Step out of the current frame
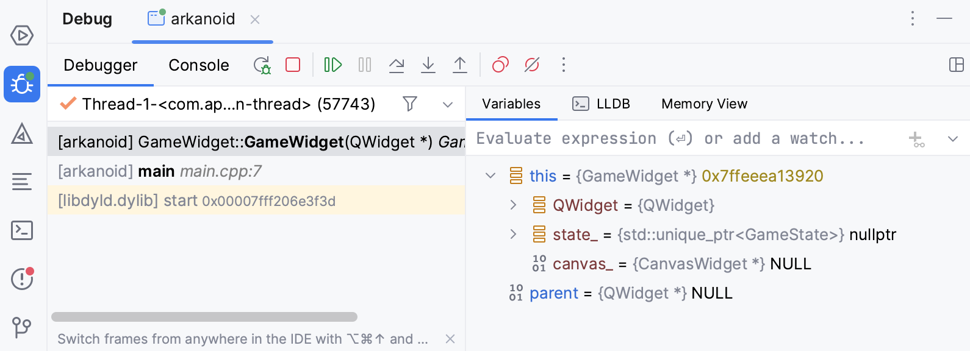This screenshot has width=970, height=351. (x=460, y=65)
